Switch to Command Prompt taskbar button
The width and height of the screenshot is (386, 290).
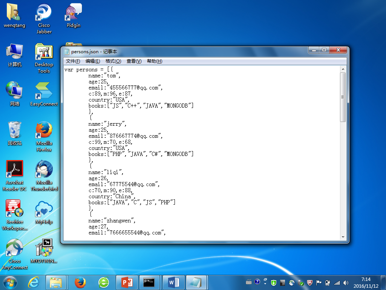[149, 282]
